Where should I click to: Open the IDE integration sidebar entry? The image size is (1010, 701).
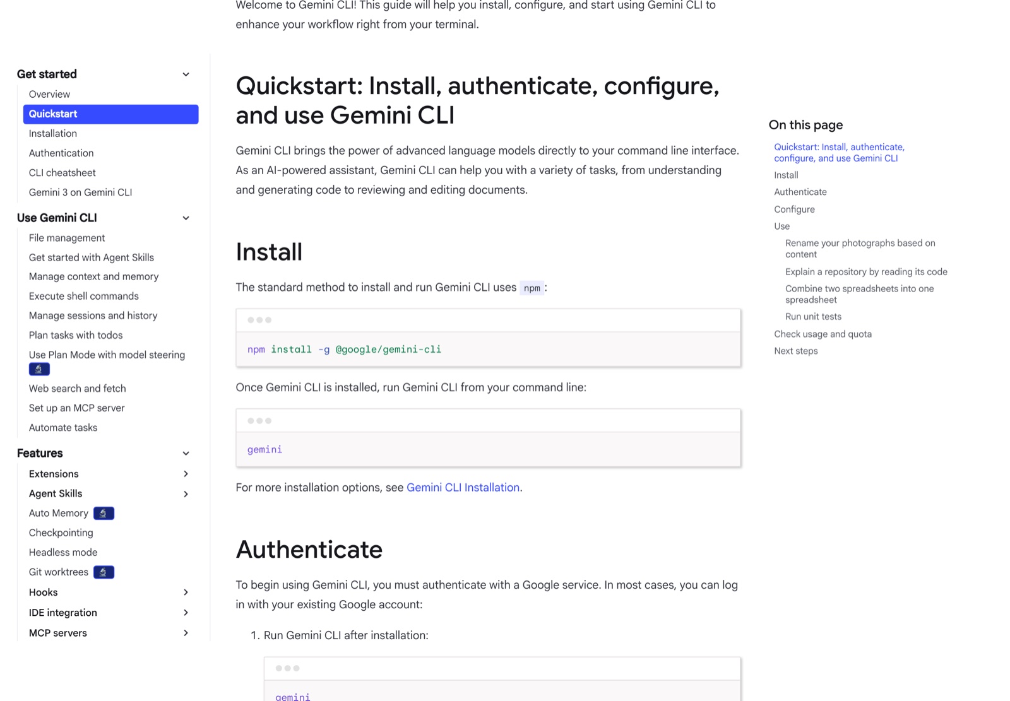point(63,612)
